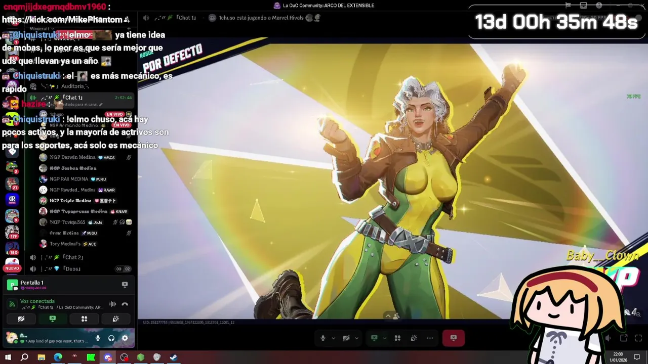Screen dimensions: 648x364
Task: Open server with 179 notification badge
Action: [x=12, y=232]
